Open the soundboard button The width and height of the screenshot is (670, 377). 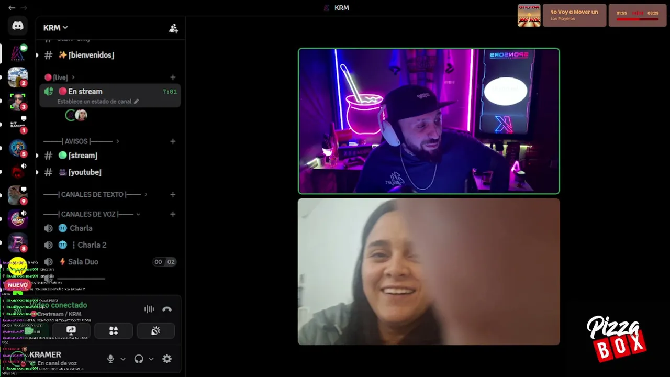click(155, 331)
